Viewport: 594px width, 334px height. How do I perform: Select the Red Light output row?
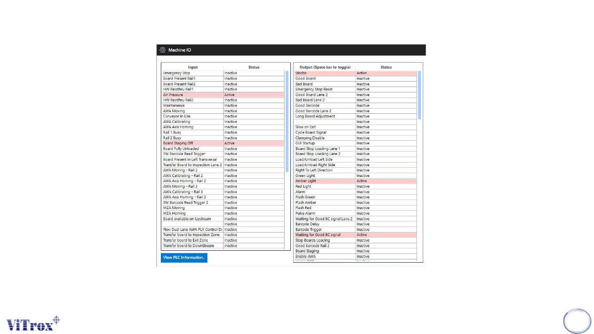click(x=356, y=186)
